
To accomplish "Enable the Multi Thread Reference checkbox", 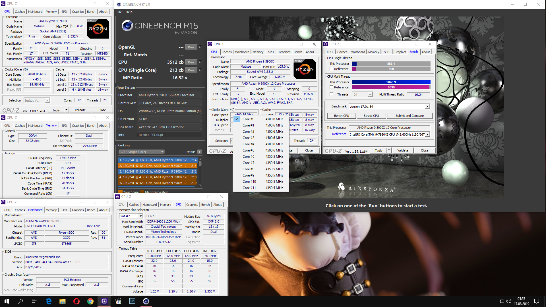I will click(x=331, y=87).
